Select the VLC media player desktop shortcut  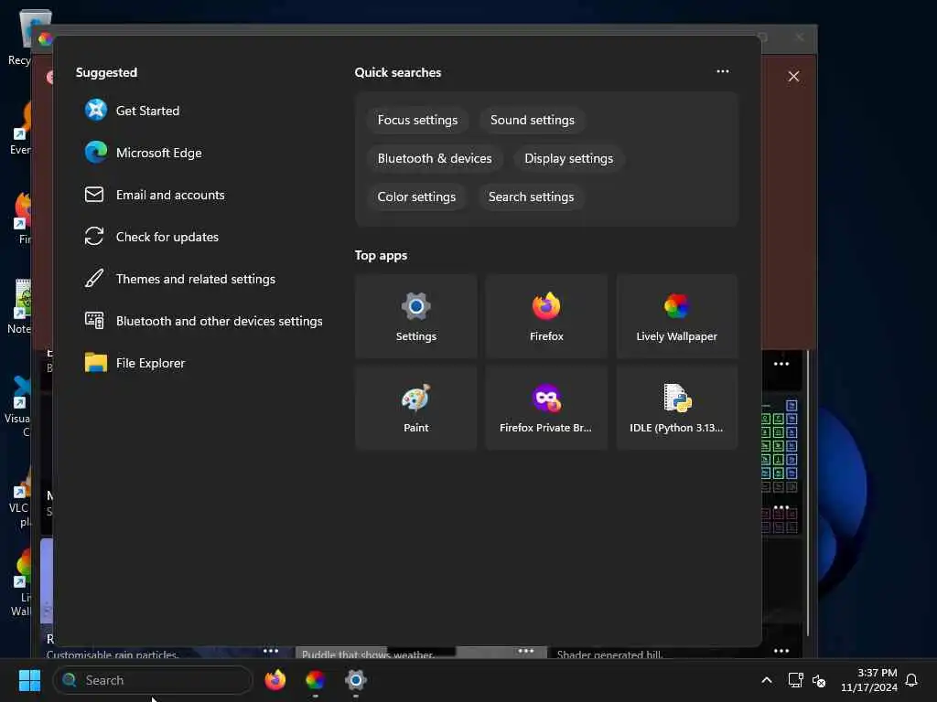pyautogui.click(x=19, y=498)
